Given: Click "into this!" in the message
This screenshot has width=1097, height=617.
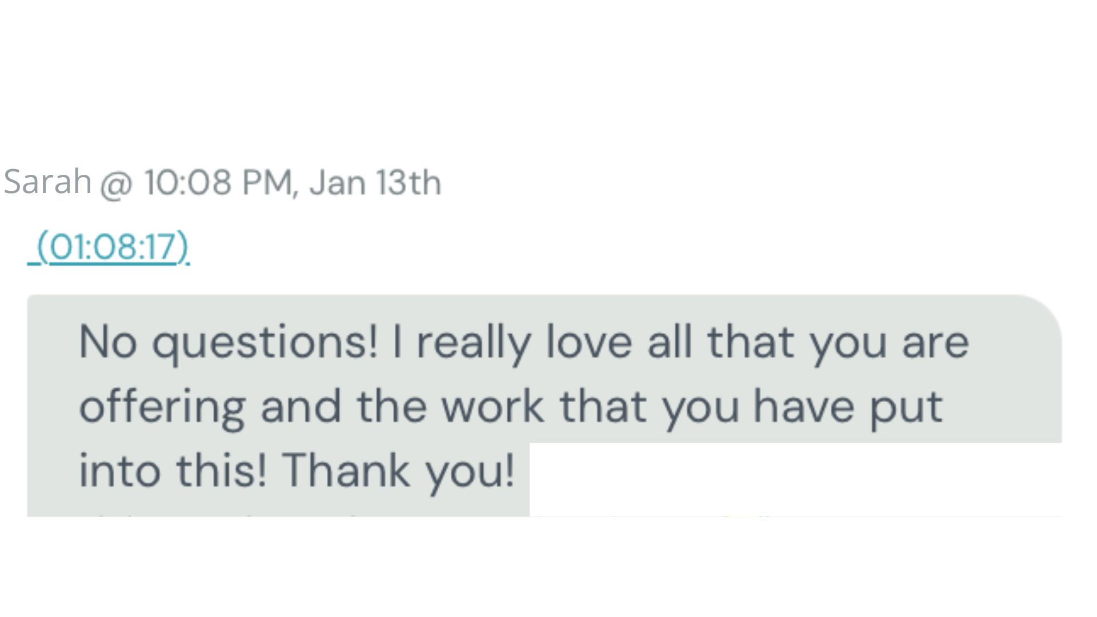Looking at the screenshot, I should pos(173,471).
